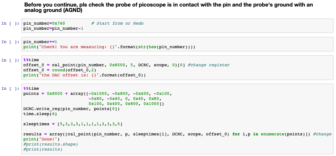Click the DCRC.write_reg(pin_number, points[0]) line
The image size is (336, 156).
(x=71, y=109)
